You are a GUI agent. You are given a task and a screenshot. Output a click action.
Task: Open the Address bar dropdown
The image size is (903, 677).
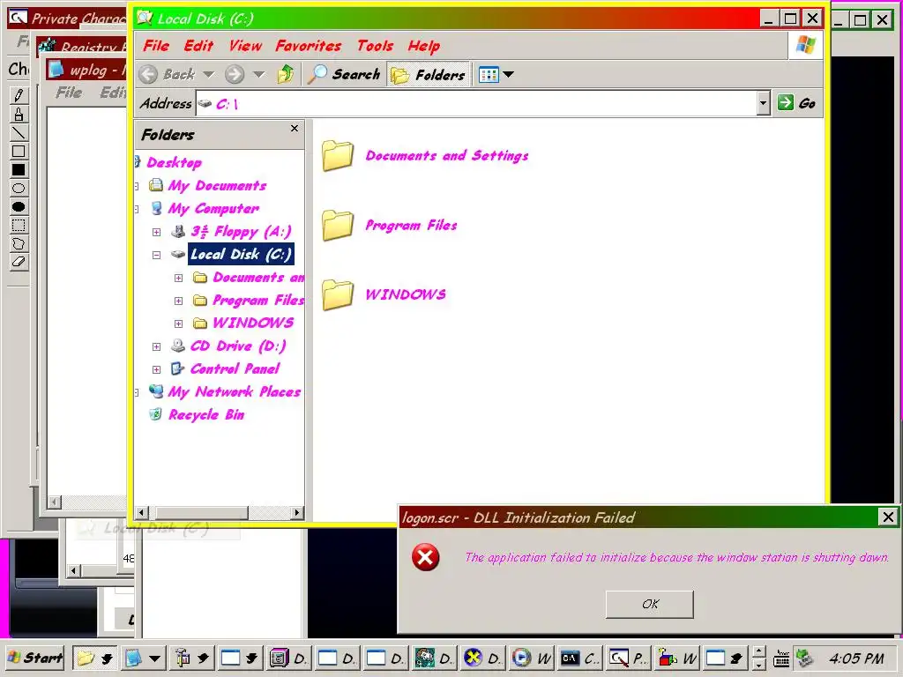[x=764, y=104]
